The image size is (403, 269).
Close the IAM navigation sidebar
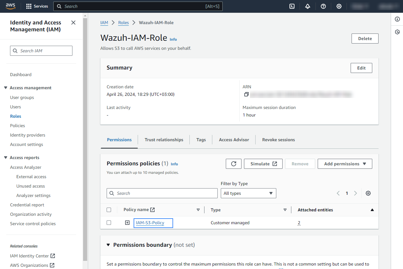[x=73, y=23]
